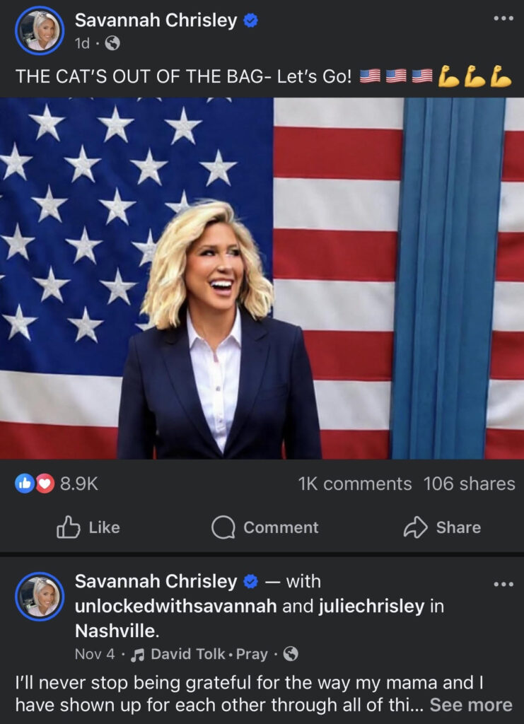Open the tagged unlockedwithsavannah profile
The height and width of the screenshot is (724, 524).
tap(176, 606)
